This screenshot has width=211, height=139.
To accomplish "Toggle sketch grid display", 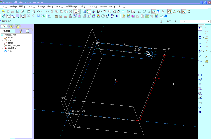I will [18, 16].
